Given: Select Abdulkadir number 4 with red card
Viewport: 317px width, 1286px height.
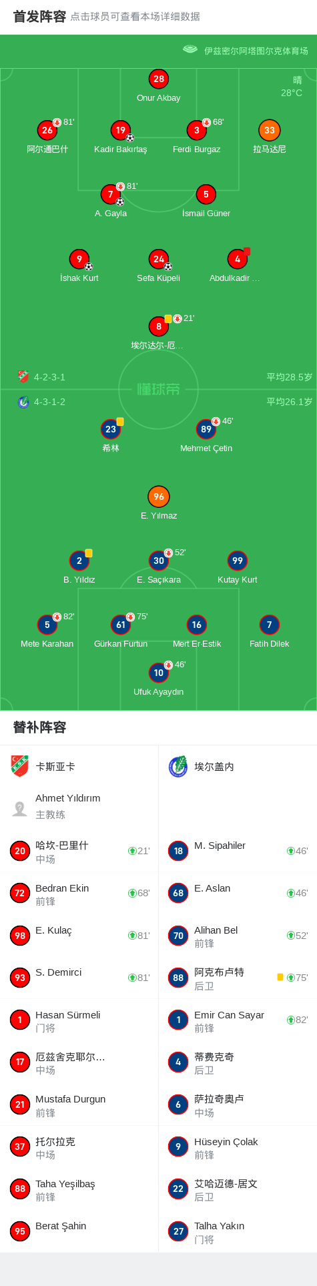Looking at the screenshot, I should (x=238, y=259).
